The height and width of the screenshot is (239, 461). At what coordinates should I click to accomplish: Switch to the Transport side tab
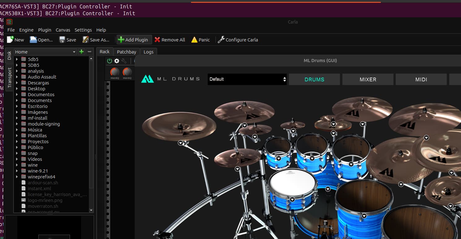[x=9, y=78]
